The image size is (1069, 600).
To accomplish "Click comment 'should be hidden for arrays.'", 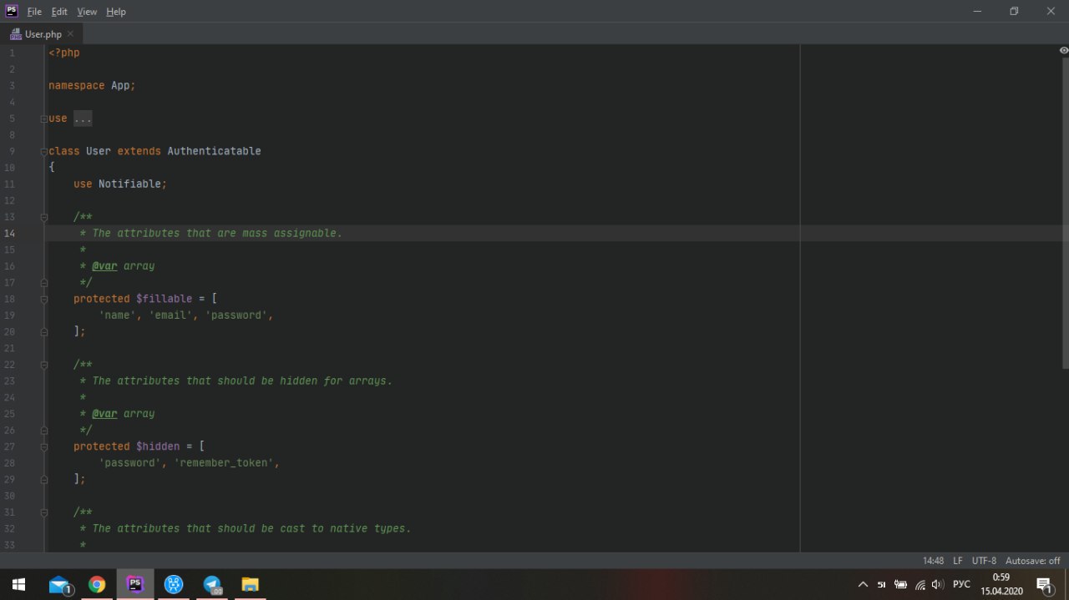I will [305, 381].
